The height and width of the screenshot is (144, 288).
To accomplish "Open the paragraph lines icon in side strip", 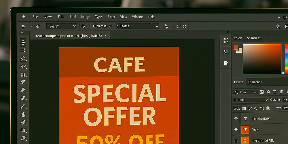I will pyautogui.click(x=226, y=63).
